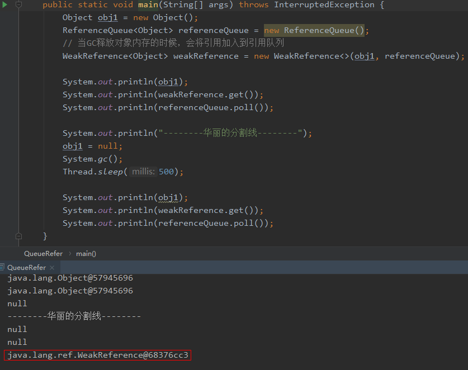Screen dimensions: 468x370
Task: Click InterruptedException in method signature
Action: pyautogui.click(x=324, y=5)
